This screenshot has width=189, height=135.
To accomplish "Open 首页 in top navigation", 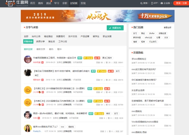I will 33,3.
